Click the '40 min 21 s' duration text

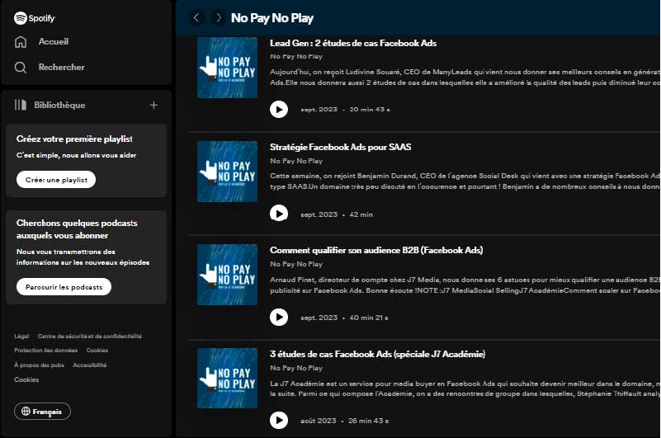pos(368,318)
